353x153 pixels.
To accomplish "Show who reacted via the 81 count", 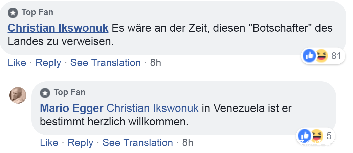I will (x=336, y=56).
